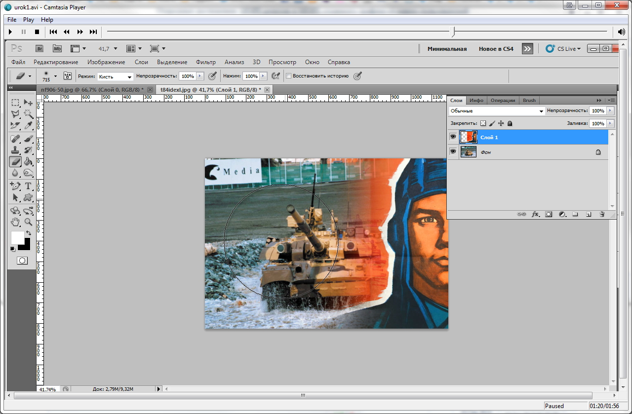Enable the Восстановить историю checkbox
This screenshot has width=632, height=414.
[289, 76]
